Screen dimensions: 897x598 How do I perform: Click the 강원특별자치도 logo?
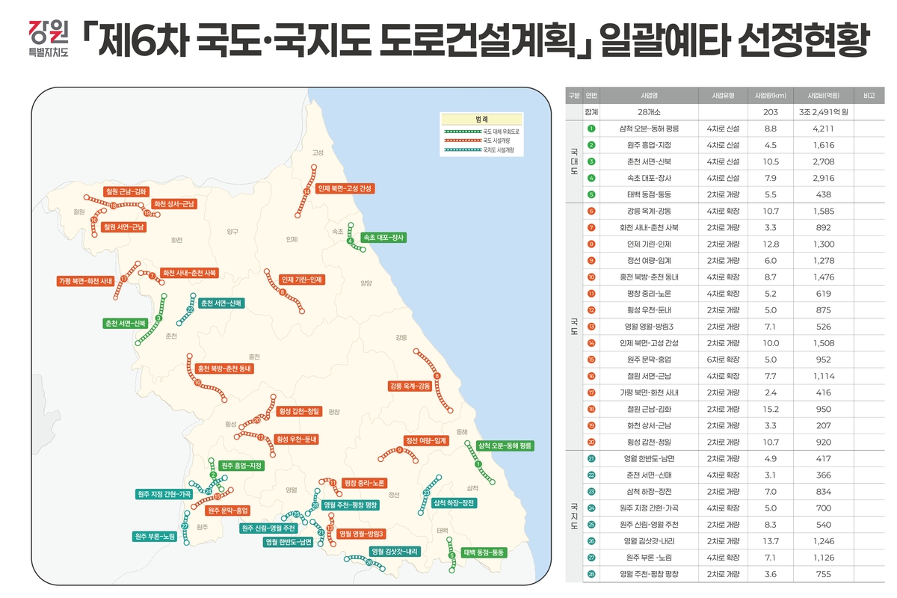48,40
